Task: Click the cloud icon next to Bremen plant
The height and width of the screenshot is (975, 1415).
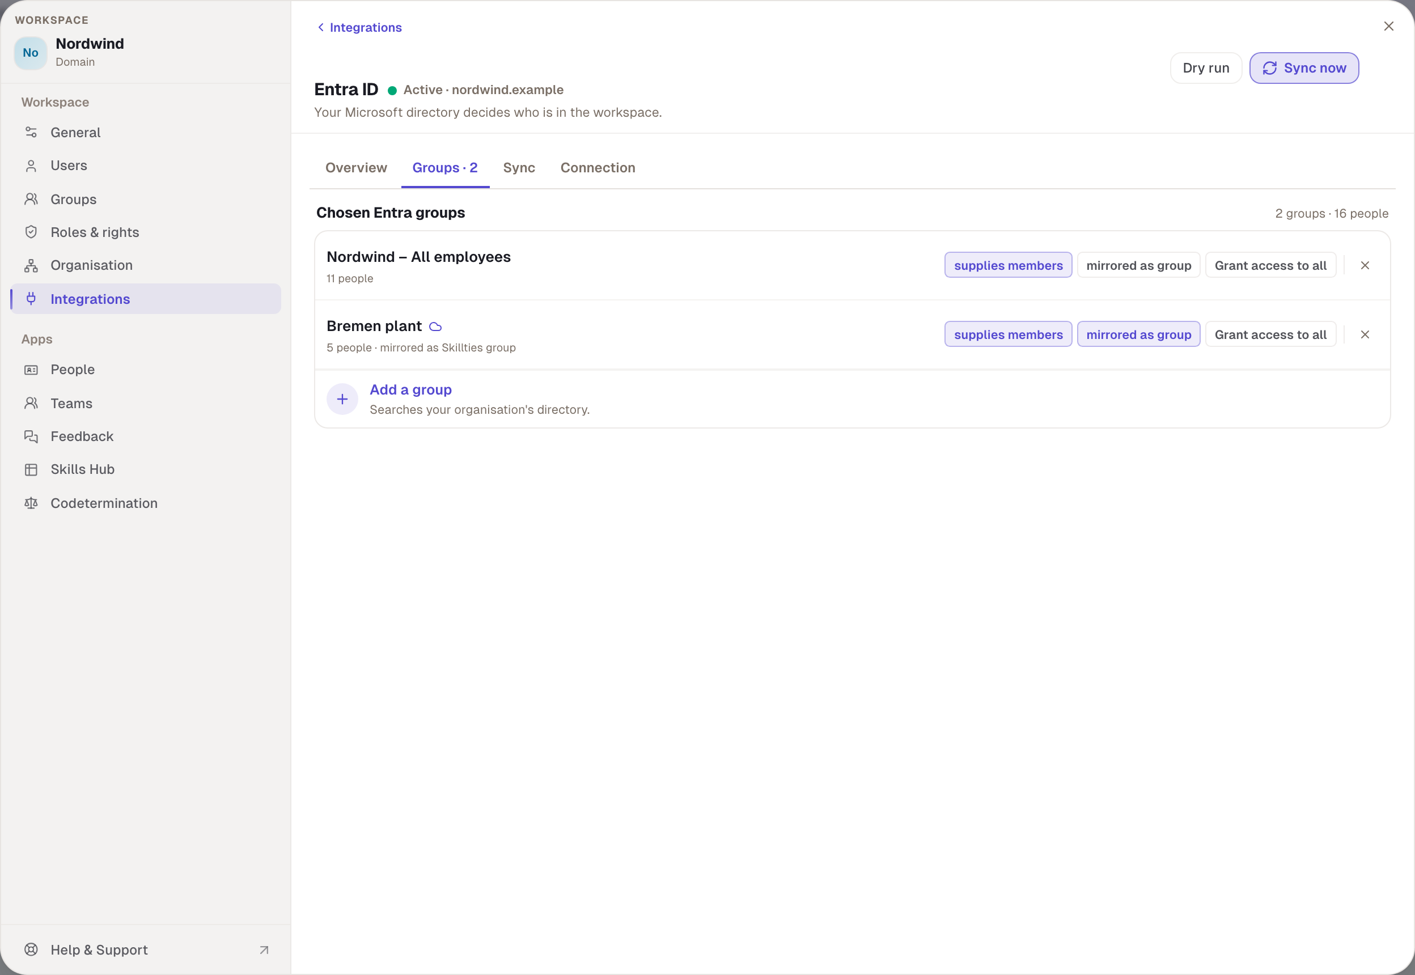Action: (x=435, y=327)
